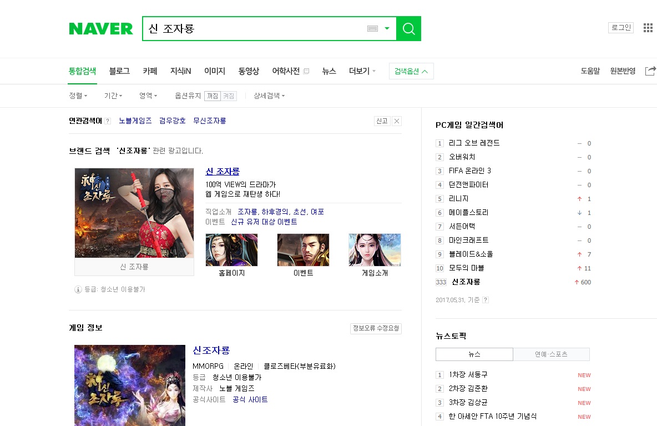This screenshot has width=657, height=426.
Task: Click ranked game 메이플스토리
Action: [x=469, y=212]
